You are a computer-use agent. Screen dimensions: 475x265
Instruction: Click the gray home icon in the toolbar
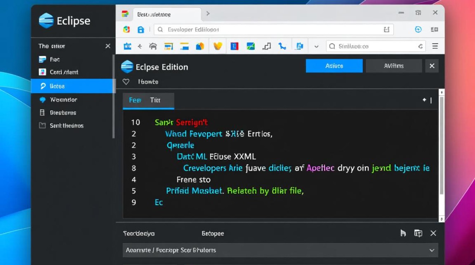(x=153, y=46)
